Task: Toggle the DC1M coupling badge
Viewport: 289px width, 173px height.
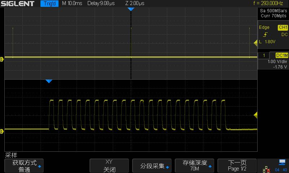Action: [282, 55]
